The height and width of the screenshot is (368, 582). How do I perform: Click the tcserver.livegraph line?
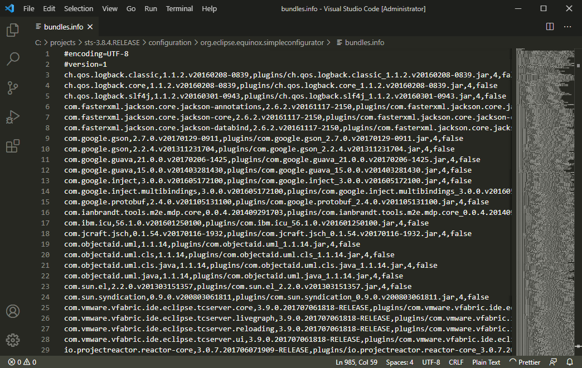tap(288, 318)
